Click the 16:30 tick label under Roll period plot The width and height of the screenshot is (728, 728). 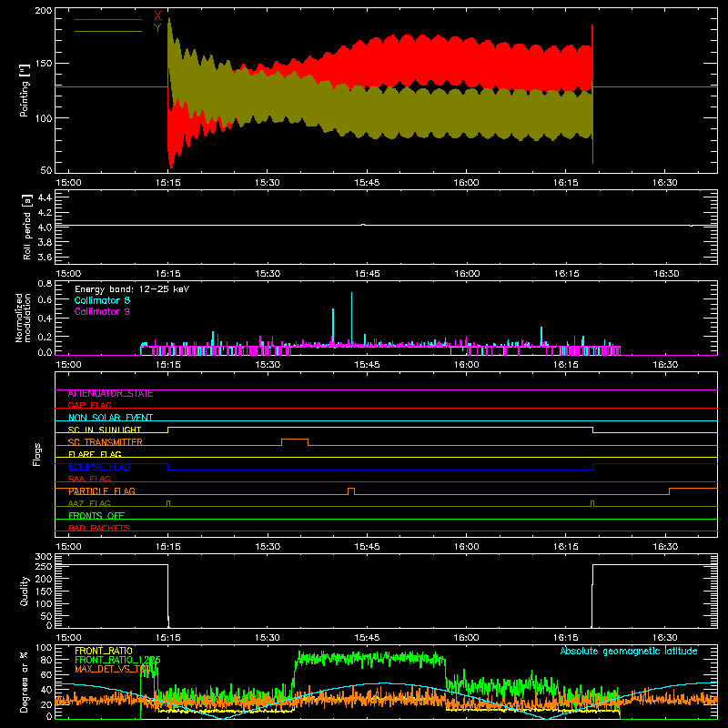666,274
